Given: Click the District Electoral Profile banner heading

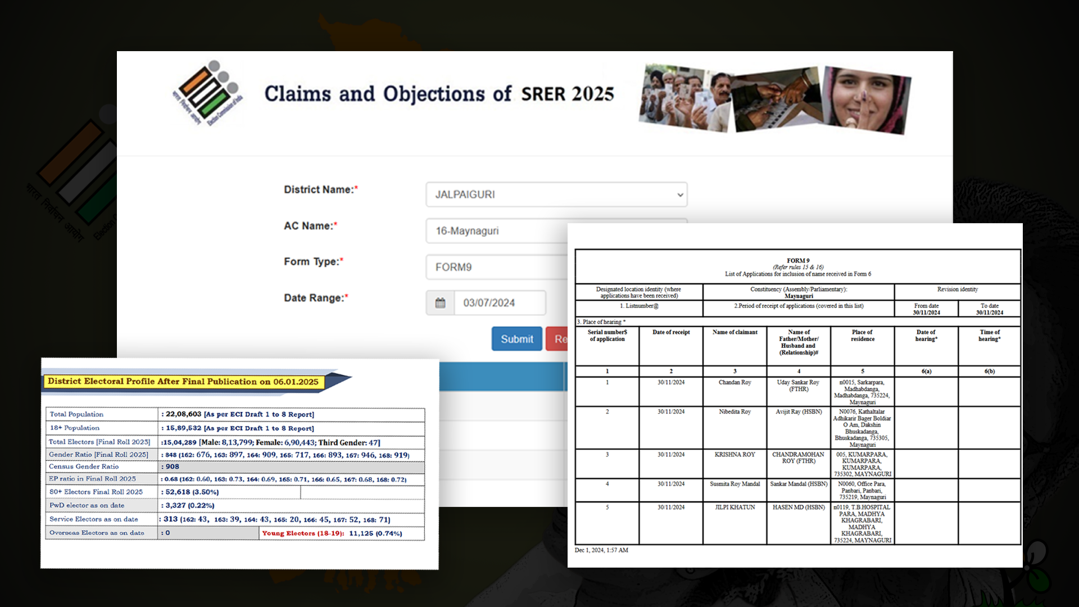Looking at the screenshot, I should coord(183,382).
